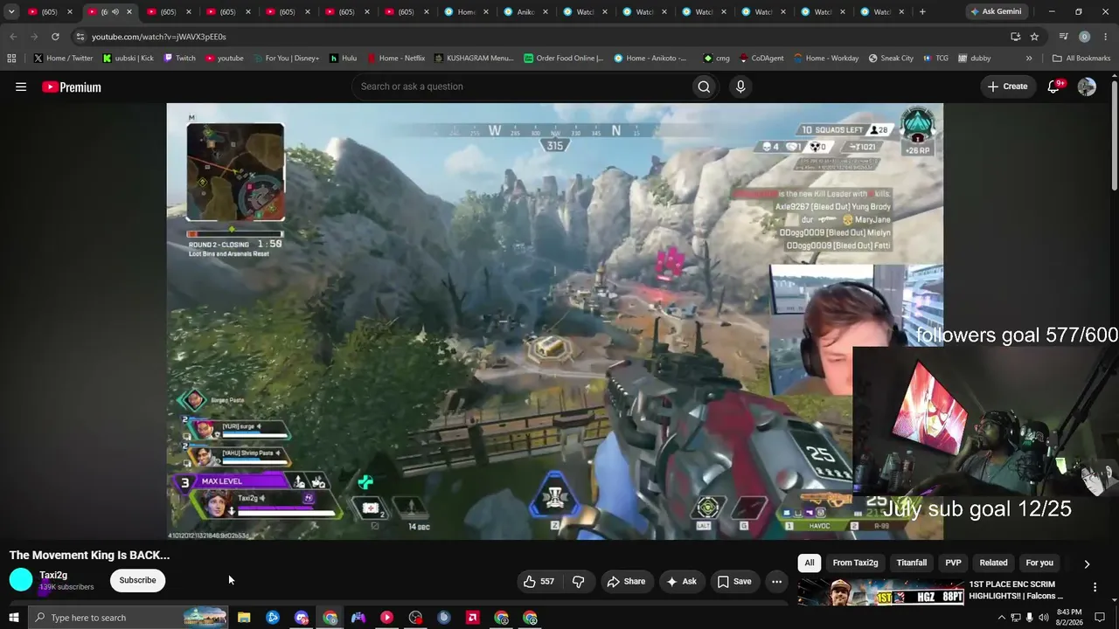Open a new browser tab
Screen dimensions: 1119x629
pyautogui.click(x=922, y=12)
